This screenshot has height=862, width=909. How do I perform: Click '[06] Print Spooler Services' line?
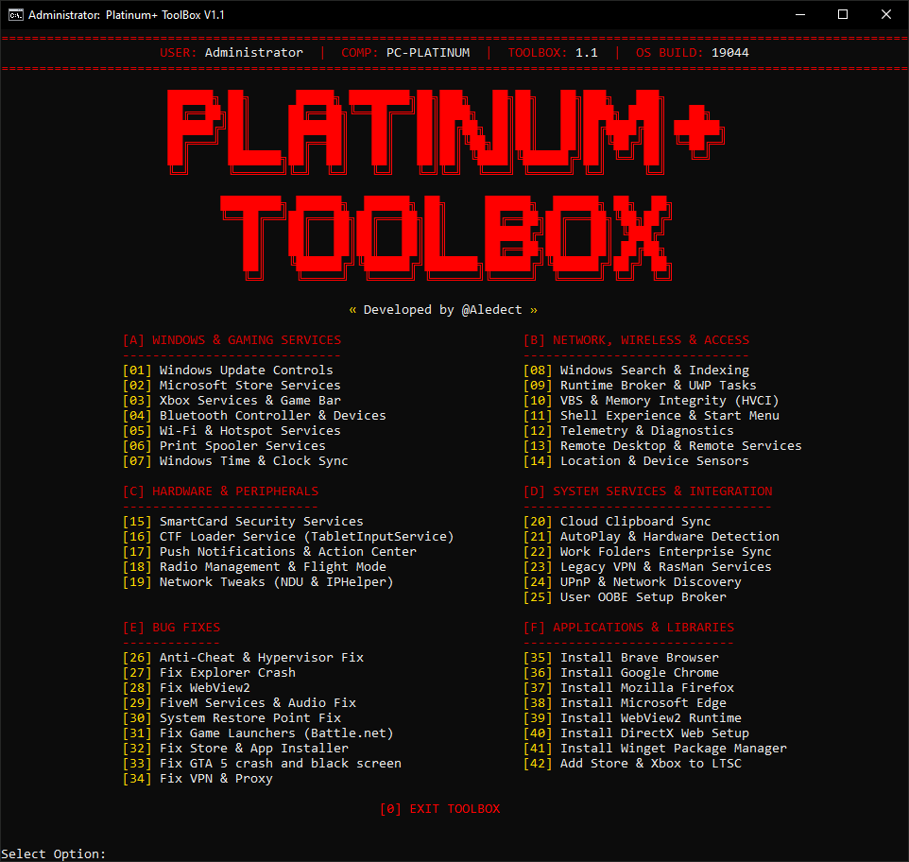224,445
